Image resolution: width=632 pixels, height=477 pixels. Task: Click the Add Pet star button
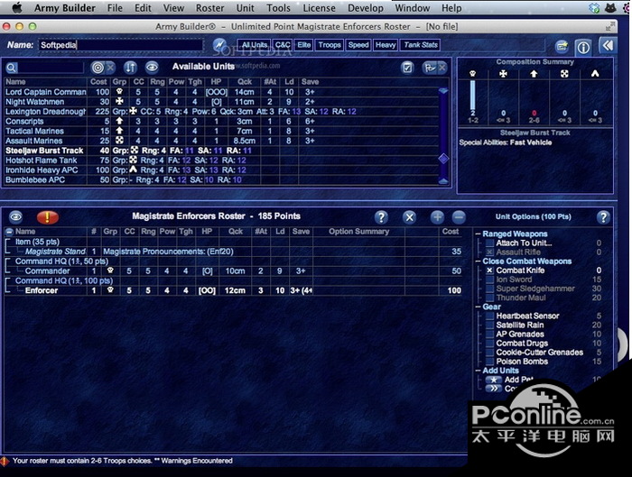pyautogui.click(x=493, y=380)
